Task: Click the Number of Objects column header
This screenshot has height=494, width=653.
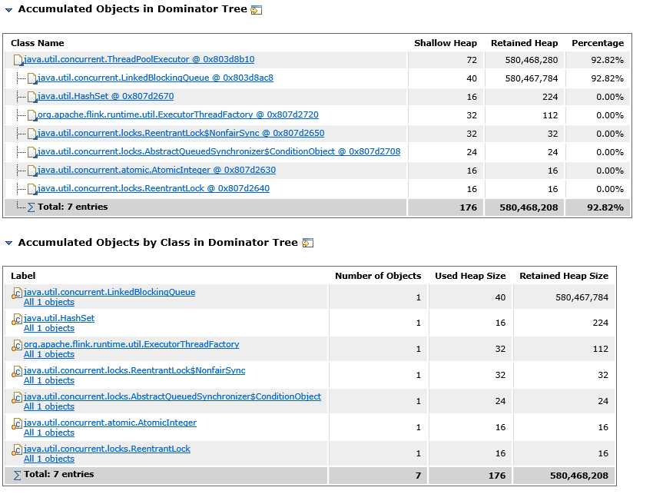Action: coord(378,276)
